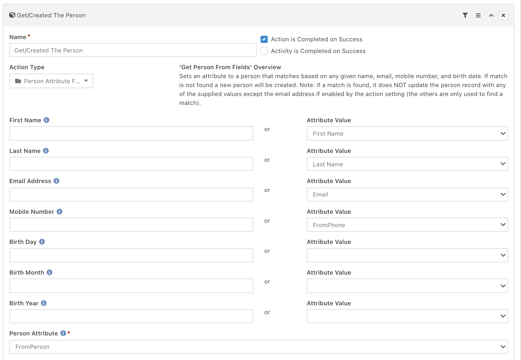Click the filter funnel icon in panel header
This screenshot has width=521, height=360.
point(465,15)
